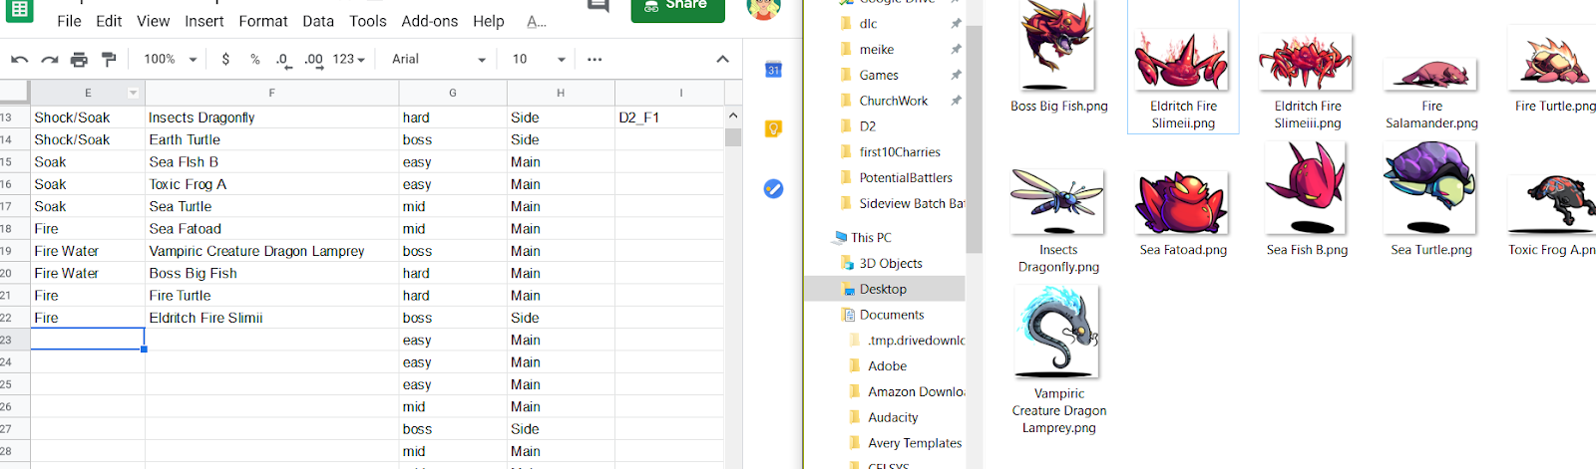The height and width of the screenshot is (469, 1596).
Task: Open the Insert menu
Action: (x=204, y=21)
